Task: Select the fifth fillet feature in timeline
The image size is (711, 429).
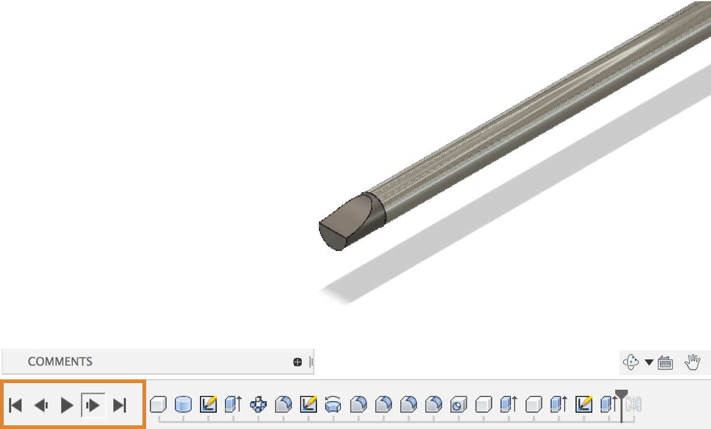Action: (x=434, y=404)
